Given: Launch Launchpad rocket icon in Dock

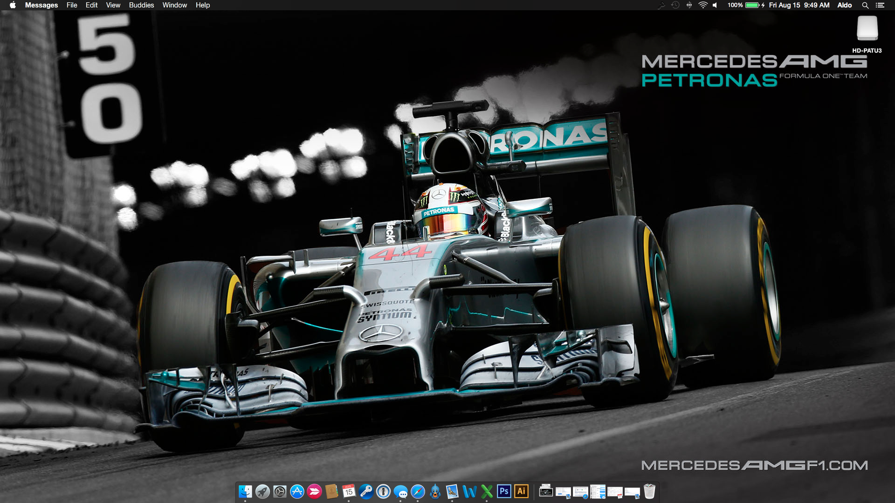Looking at the screenshot, I should tap(262, 491).
